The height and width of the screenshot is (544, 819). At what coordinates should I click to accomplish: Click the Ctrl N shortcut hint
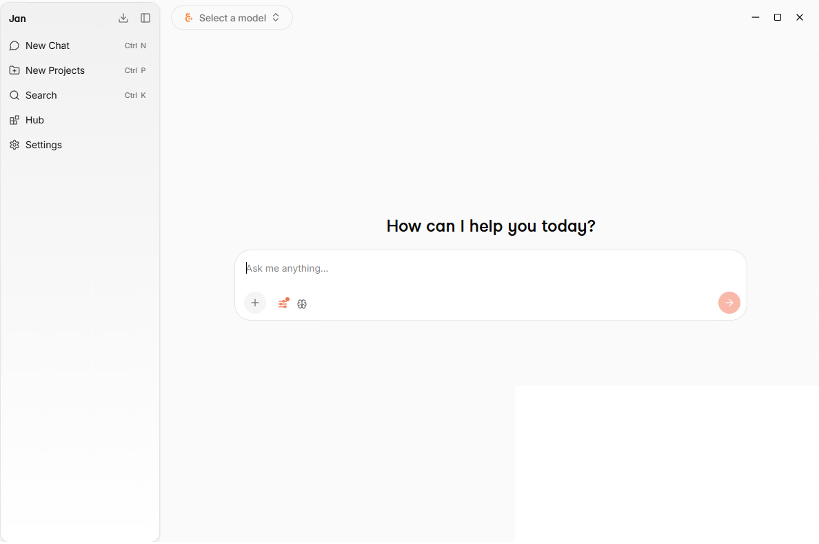tap(135, 46)
